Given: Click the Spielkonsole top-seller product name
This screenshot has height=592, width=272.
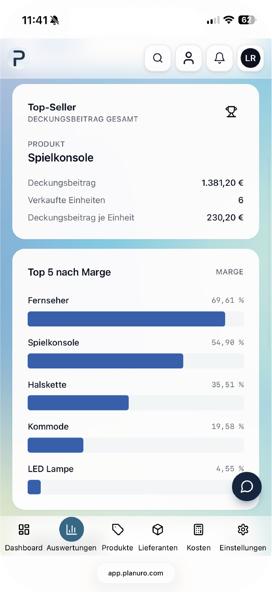Looking at the screenshot, I should [x=61, y=158].
